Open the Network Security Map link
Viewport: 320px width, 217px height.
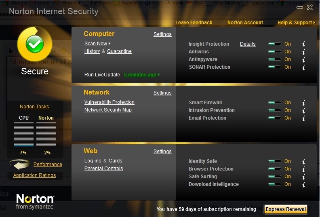click(x=108, y=110)
